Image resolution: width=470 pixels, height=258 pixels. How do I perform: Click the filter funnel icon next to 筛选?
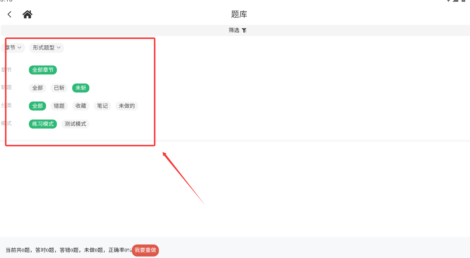point(244,30)
